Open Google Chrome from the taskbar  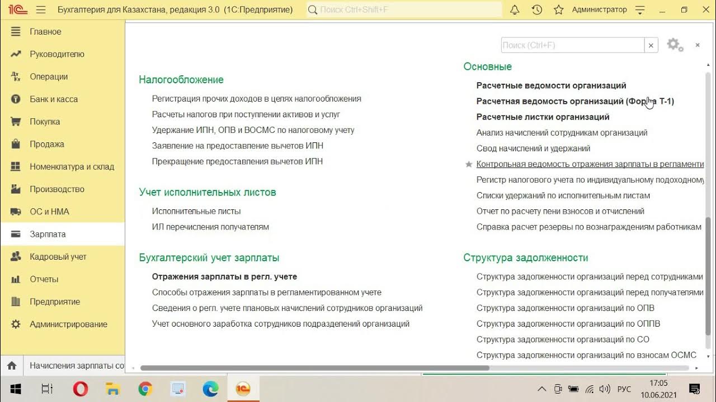(145, 389)
